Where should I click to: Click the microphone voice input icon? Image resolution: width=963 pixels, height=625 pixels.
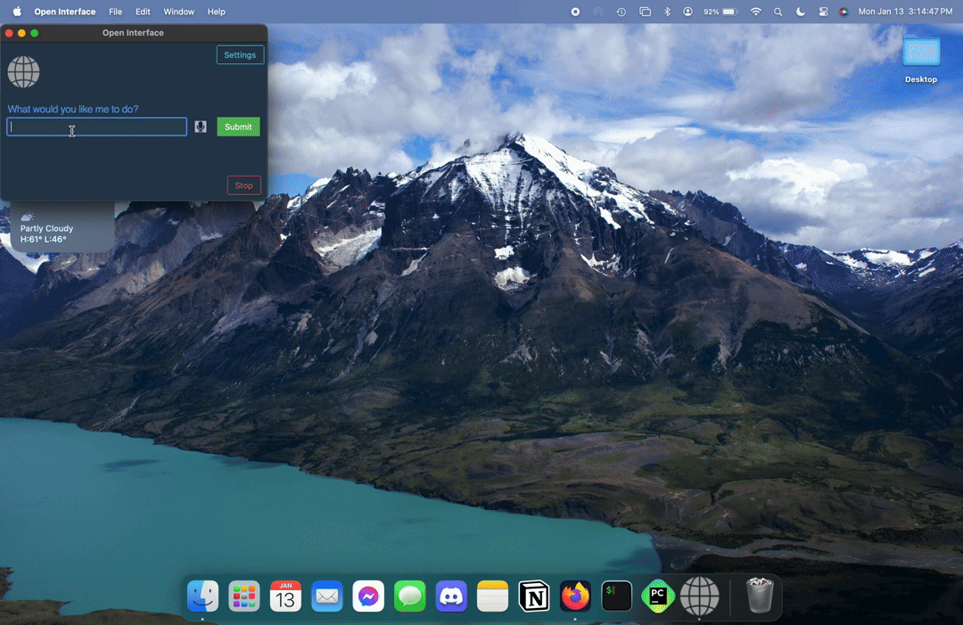pos(201,127)
